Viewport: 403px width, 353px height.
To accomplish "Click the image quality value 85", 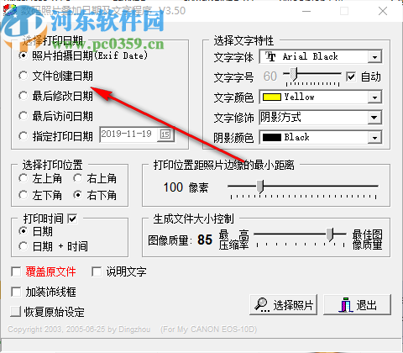I will [x=205, y=240].
